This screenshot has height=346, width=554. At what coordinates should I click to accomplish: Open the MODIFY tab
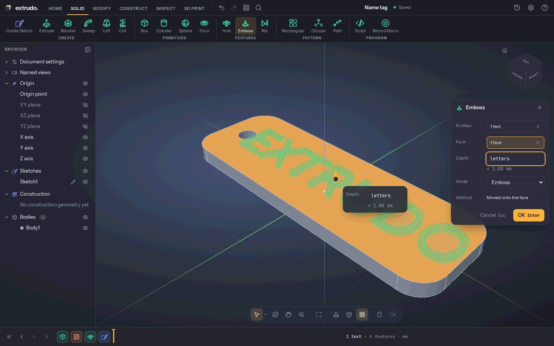(x=102, y=8)
